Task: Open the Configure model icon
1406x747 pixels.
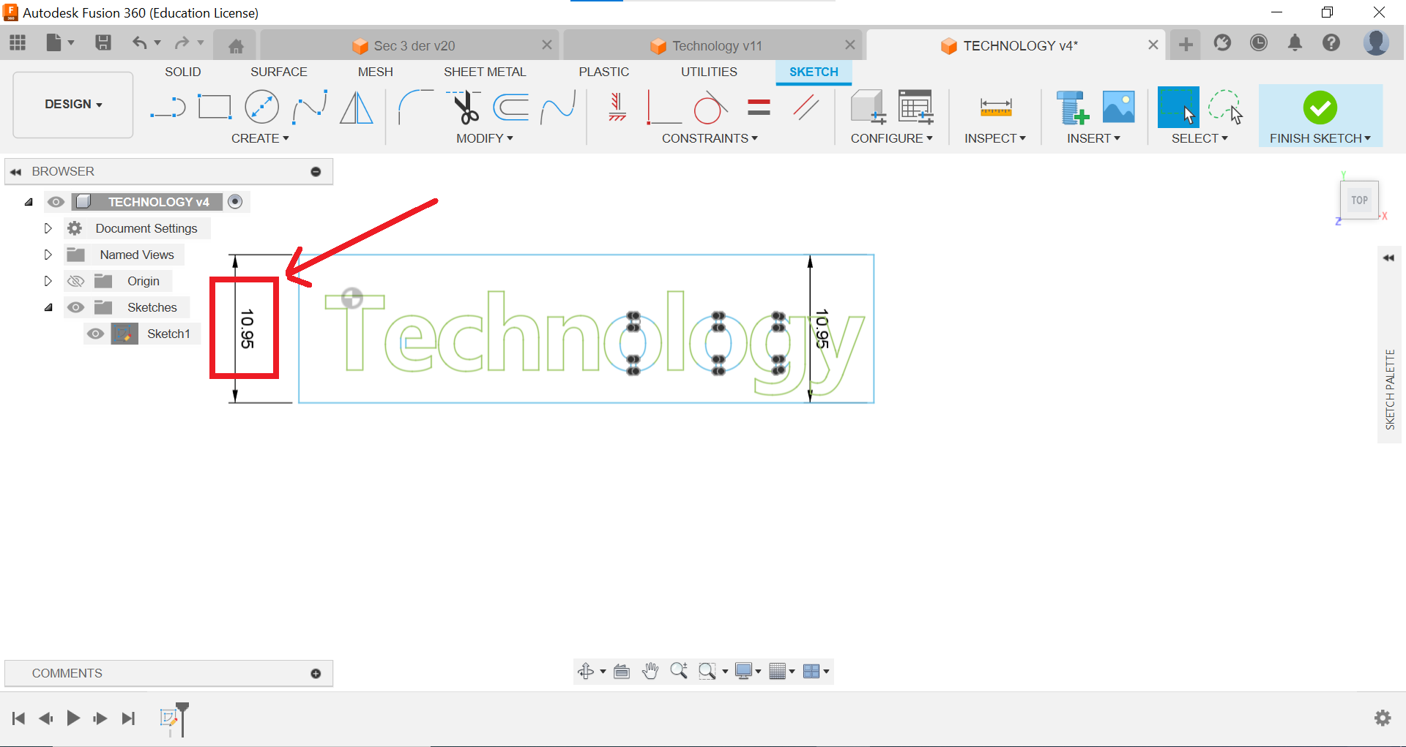Action: 868,108
